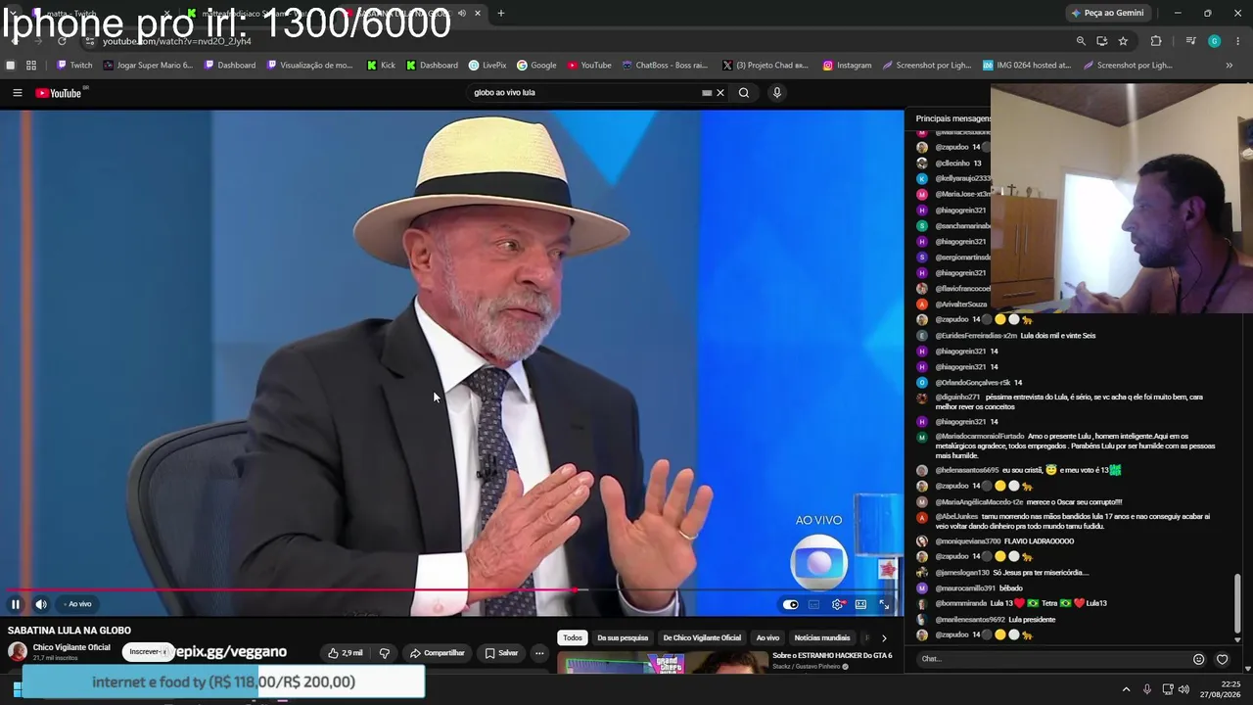Viewport: 1253px width, 705px height.
Task: Open the browser zoom magnifier icon
Action: (x=1081, y=41)
